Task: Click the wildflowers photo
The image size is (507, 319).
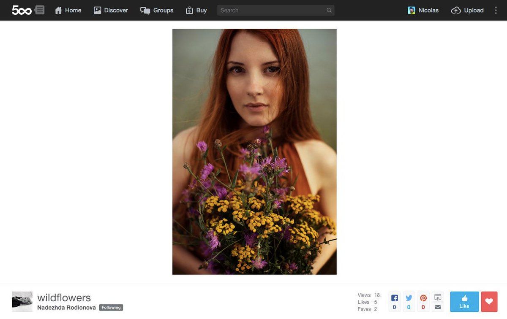Action: click(x=254, y=151)
